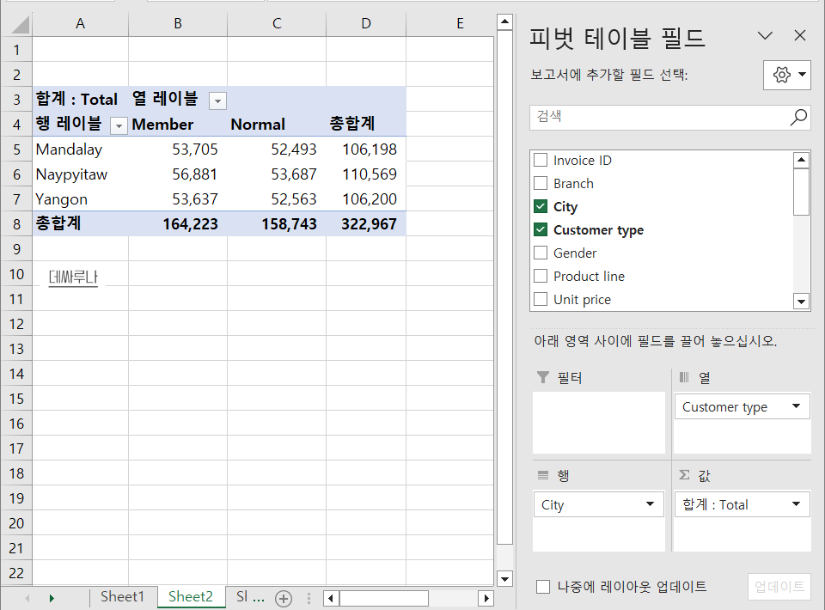
Task: Click the sheet navigation arrow at bottom-left
Action: (50, 596)
